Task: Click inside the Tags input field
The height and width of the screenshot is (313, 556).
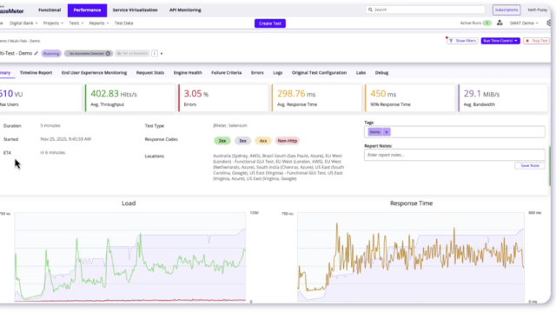Action: pyautogui.click(x=454, y=132)
